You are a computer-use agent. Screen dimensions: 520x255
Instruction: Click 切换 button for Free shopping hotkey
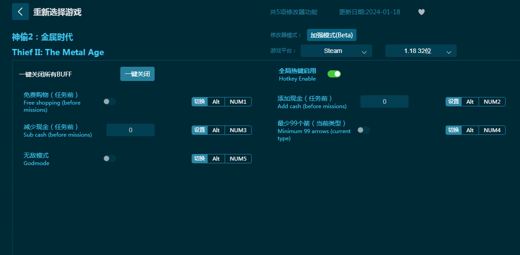point(200,101)
